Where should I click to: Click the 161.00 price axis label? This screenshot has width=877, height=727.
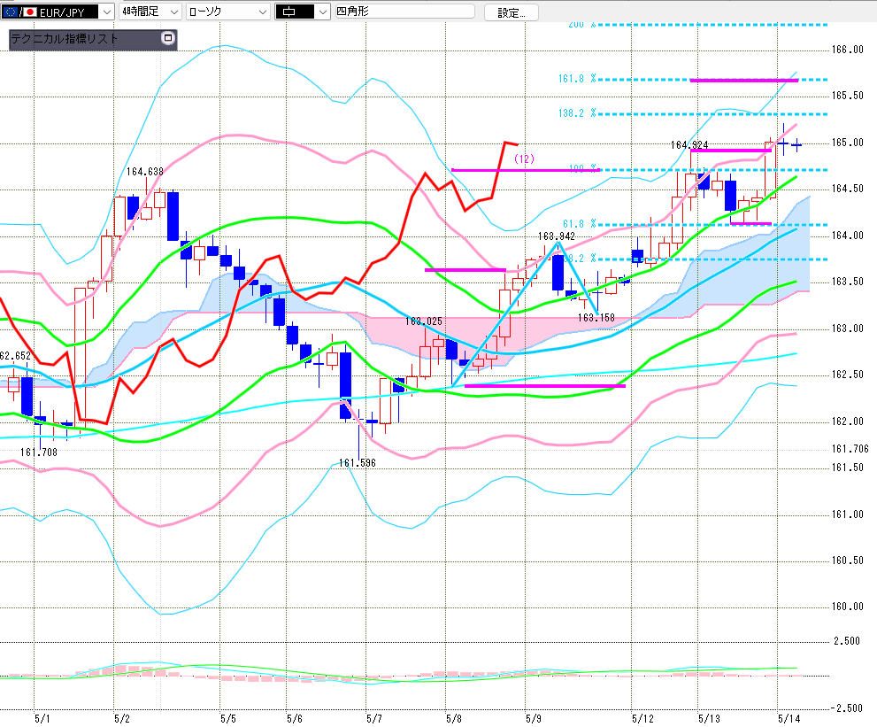(x=848, y=514)
